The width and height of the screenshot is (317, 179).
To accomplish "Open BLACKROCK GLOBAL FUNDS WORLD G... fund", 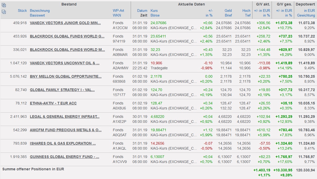I will tap(67, 36).
